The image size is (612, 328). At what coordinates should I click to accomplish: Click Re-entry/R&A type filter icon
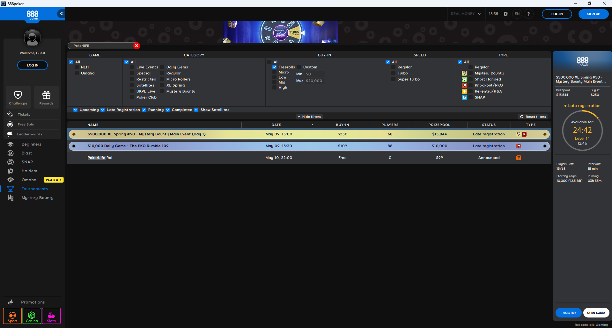coord(464,91)
